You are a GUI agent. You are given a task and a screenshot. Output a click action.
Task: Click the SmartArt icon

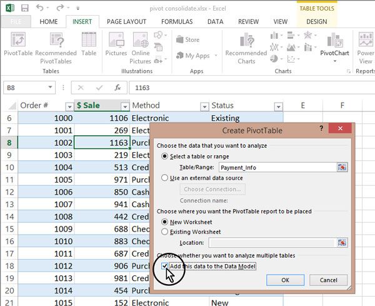tap(158, 47)
